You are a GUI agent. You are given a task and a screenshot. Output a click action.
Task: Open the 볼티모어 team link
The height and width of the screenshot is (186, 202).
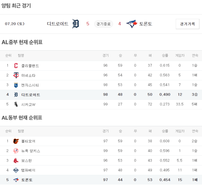pyautogui.click(x=28, y=141)
